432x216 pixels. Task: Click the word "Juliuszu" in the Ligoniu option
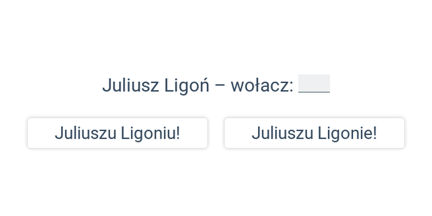click(85, 133)
